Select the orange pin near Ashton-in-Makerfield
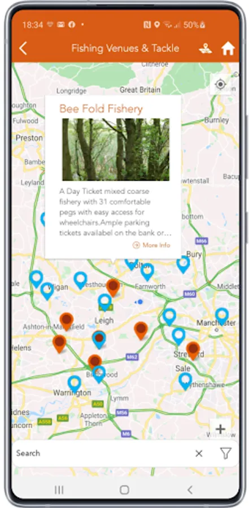Viewport: 249px width, 508px height. tap(67, 321)
